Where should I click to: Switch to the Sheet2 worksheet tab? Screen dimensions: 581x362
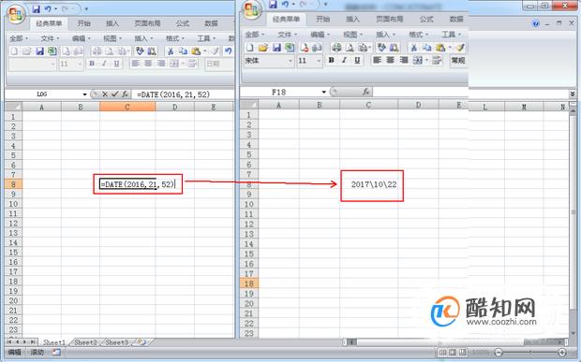(85, 342)
